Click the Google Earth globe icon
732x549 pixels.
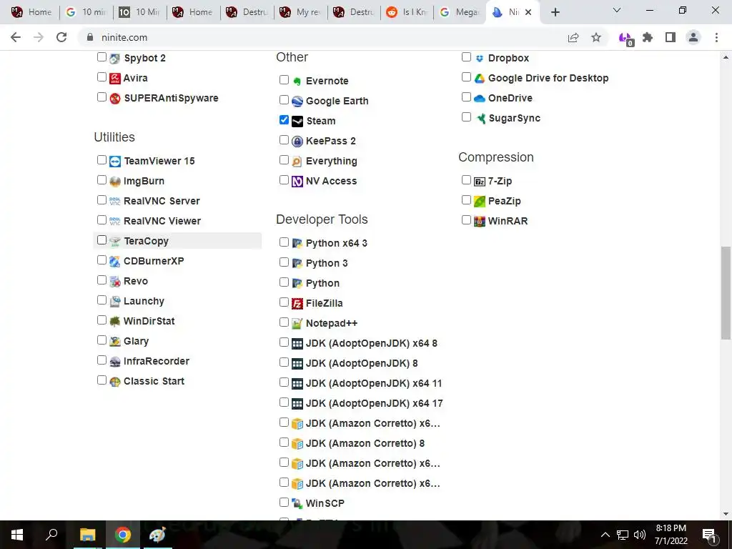click(x=297, y=102)
